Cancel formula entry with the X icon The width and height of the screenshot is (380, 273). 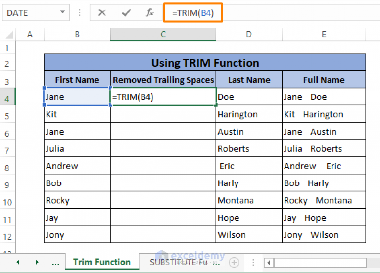102,12
